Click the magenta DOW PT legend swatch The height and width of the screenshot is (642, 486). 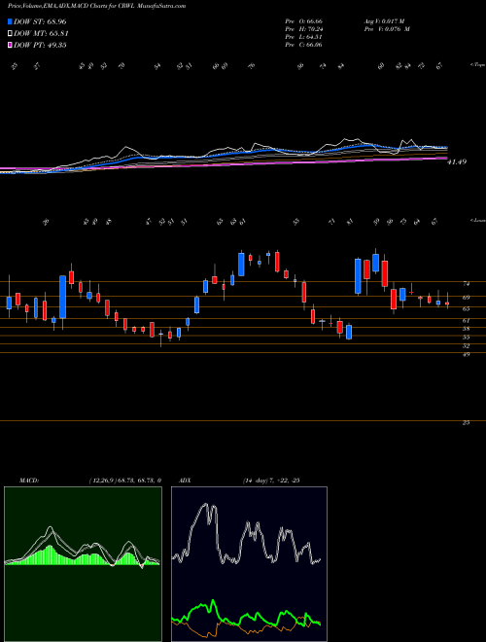click(x=10, y=45)
